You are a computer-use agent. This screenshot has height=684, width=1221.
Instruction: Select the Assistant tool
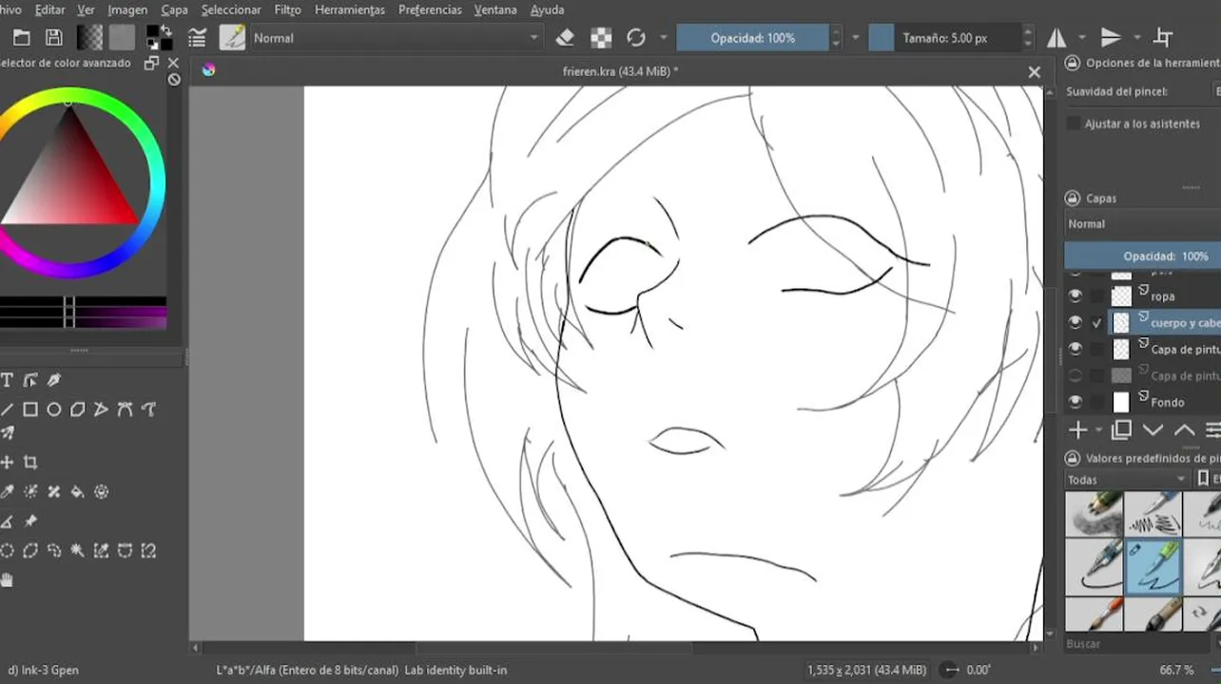7,522
